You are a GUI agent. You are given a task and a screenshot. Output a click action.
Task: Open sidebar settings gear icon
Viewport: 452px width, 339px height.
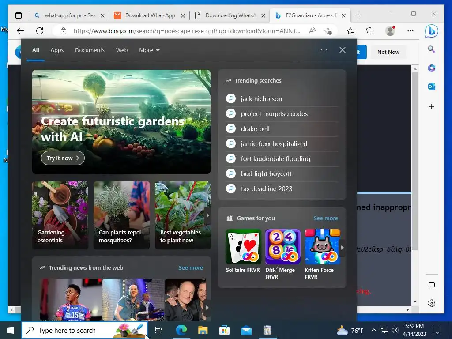pos(432,303)
